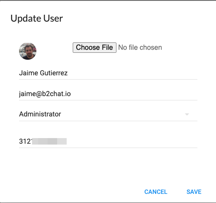
Task: Click the blue SAVE link
Action: [x=194, y=192]
